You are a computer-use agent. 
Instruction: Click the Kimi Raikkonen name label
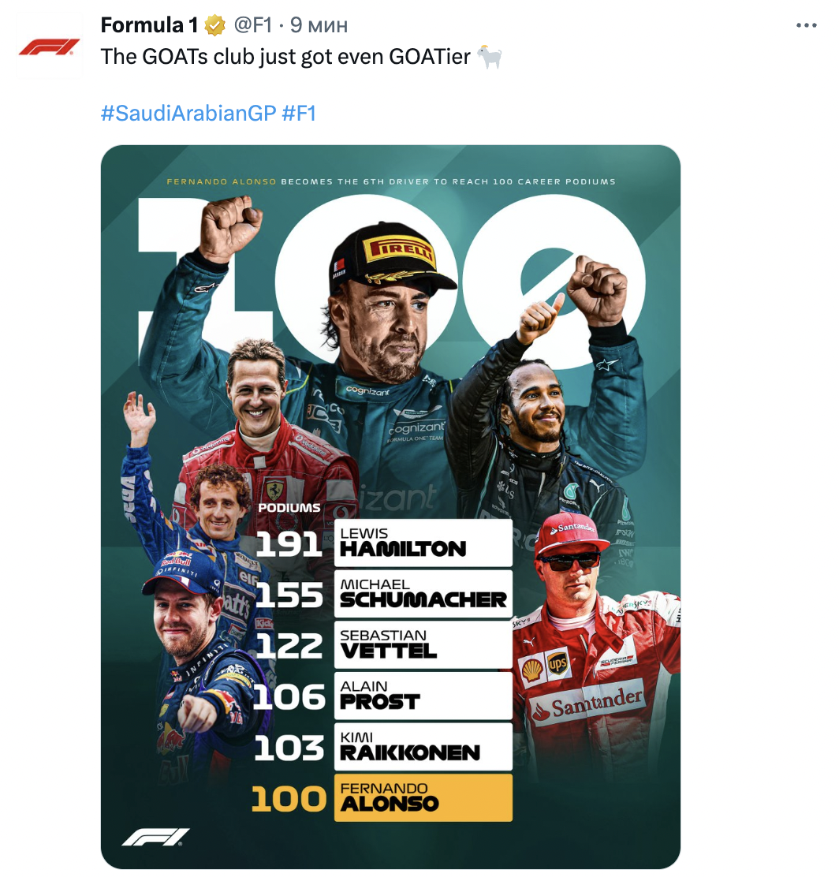tap(423, 746)
